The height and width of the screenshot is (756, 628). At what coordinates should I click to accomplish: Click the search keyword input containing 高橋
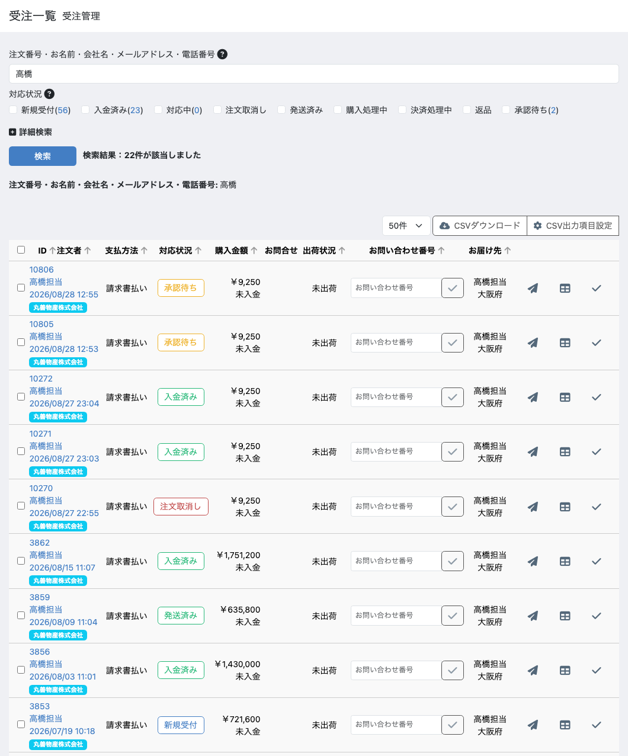click(314, 74)
